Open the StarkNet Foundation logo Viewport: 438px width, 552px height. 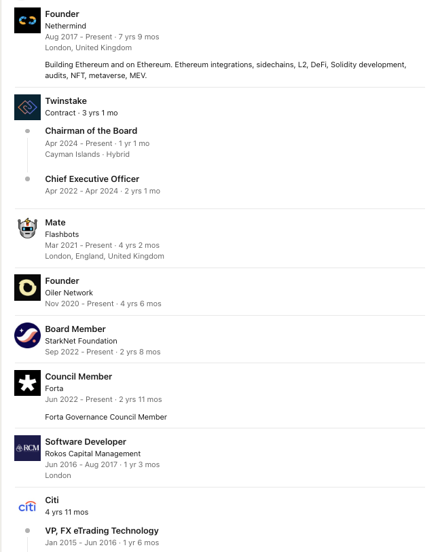click(27, 335)
